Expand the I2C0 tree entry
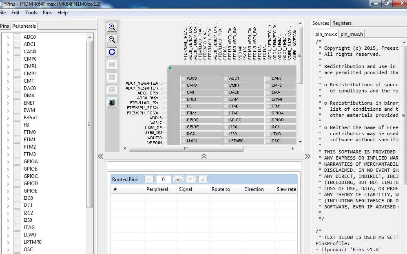The width and height of the screenshot is (407, 254). click(7, 198)
